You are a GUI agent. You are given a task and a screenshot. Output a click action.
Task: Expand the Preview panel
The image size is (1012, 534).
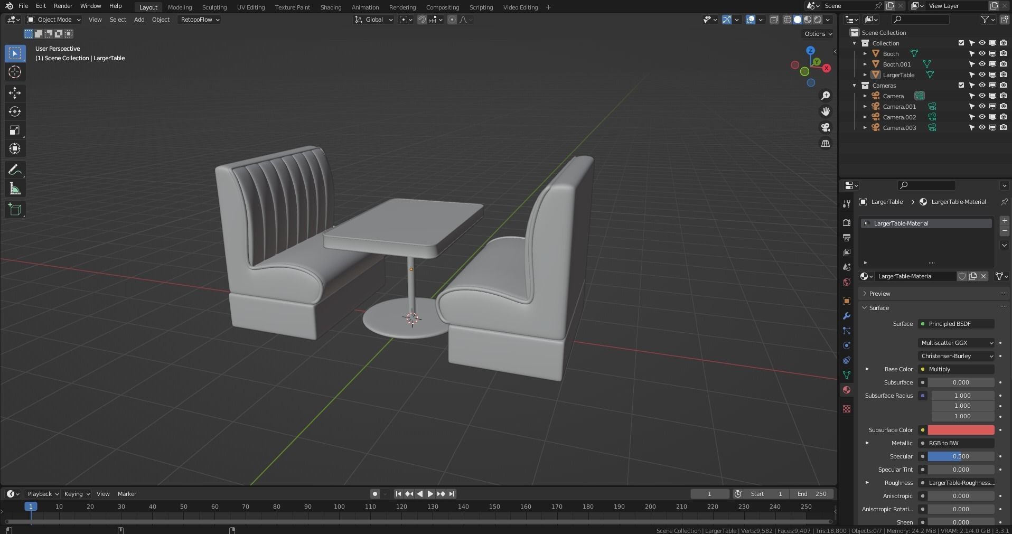879,294
